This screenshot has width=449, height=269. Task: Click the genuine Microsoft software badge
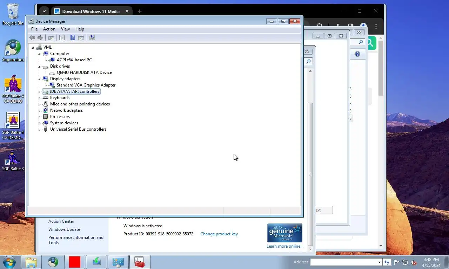pyautogui.click(x=285, y=233)
